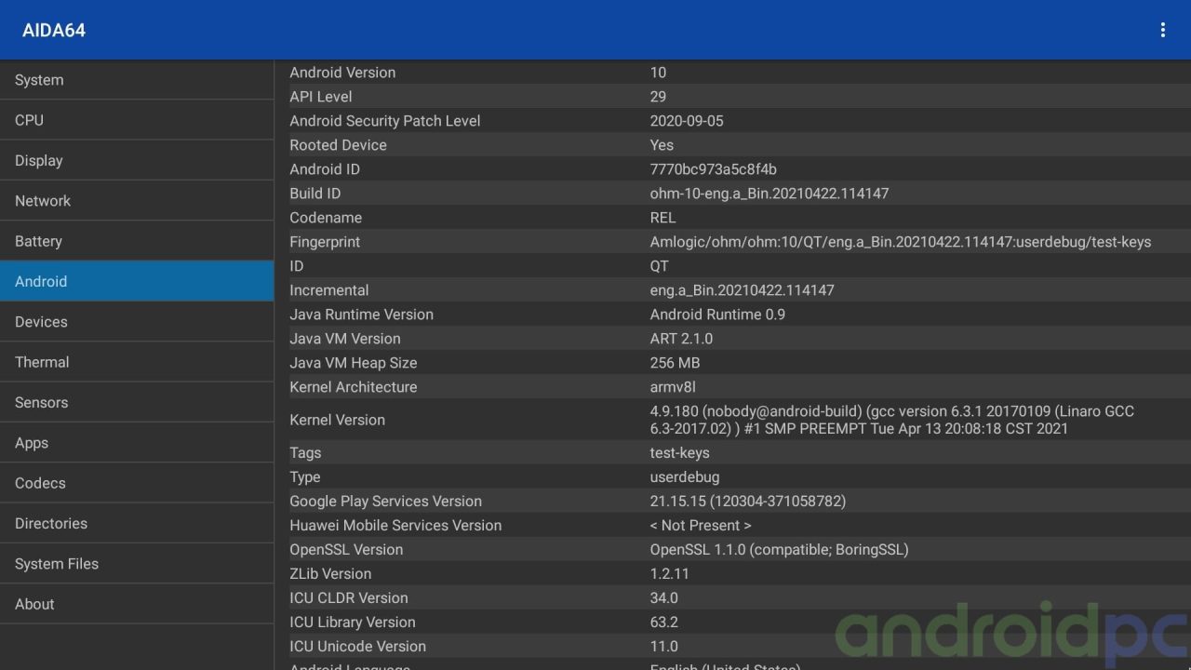Open the Codecs section
Viewport: 1191px width, 670px height.
(137, 483)
